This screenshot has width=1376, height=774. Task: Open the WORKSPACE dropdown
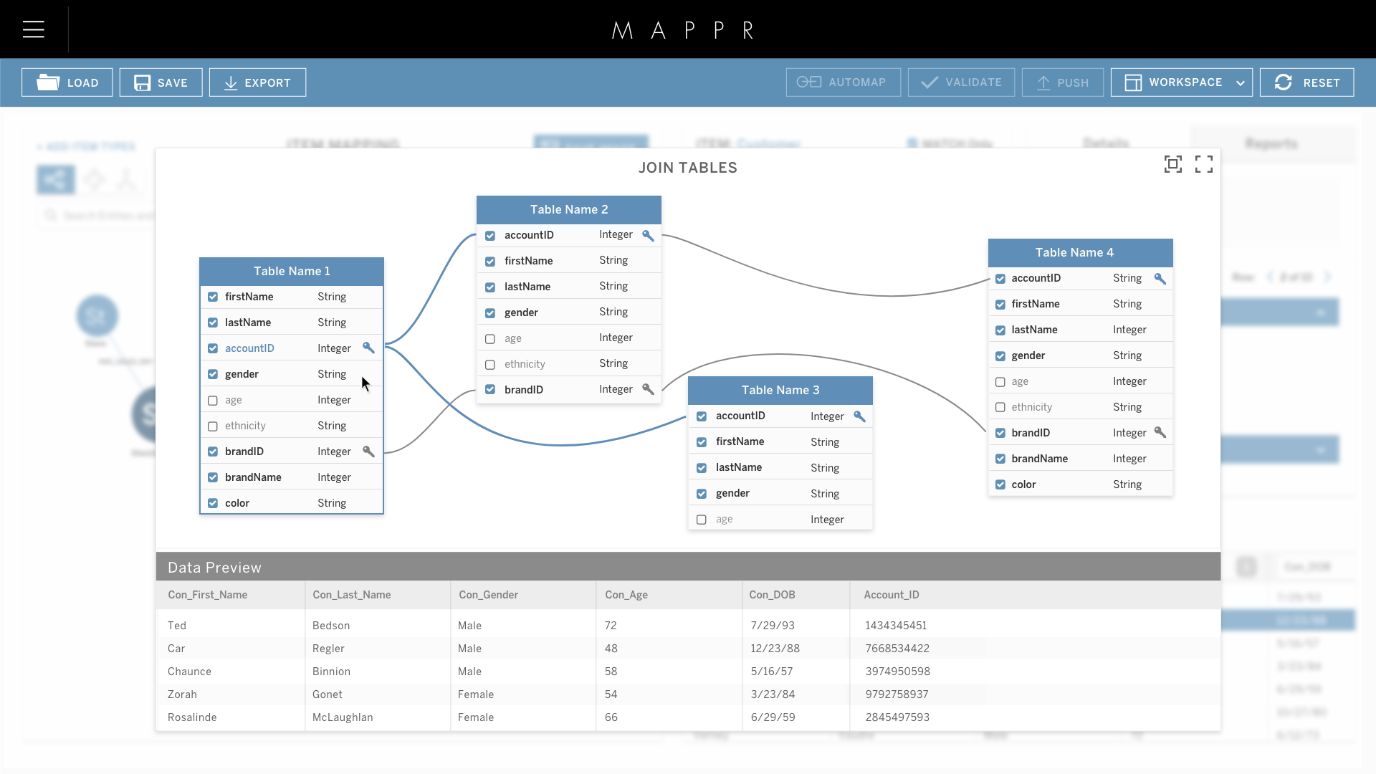1182,82
